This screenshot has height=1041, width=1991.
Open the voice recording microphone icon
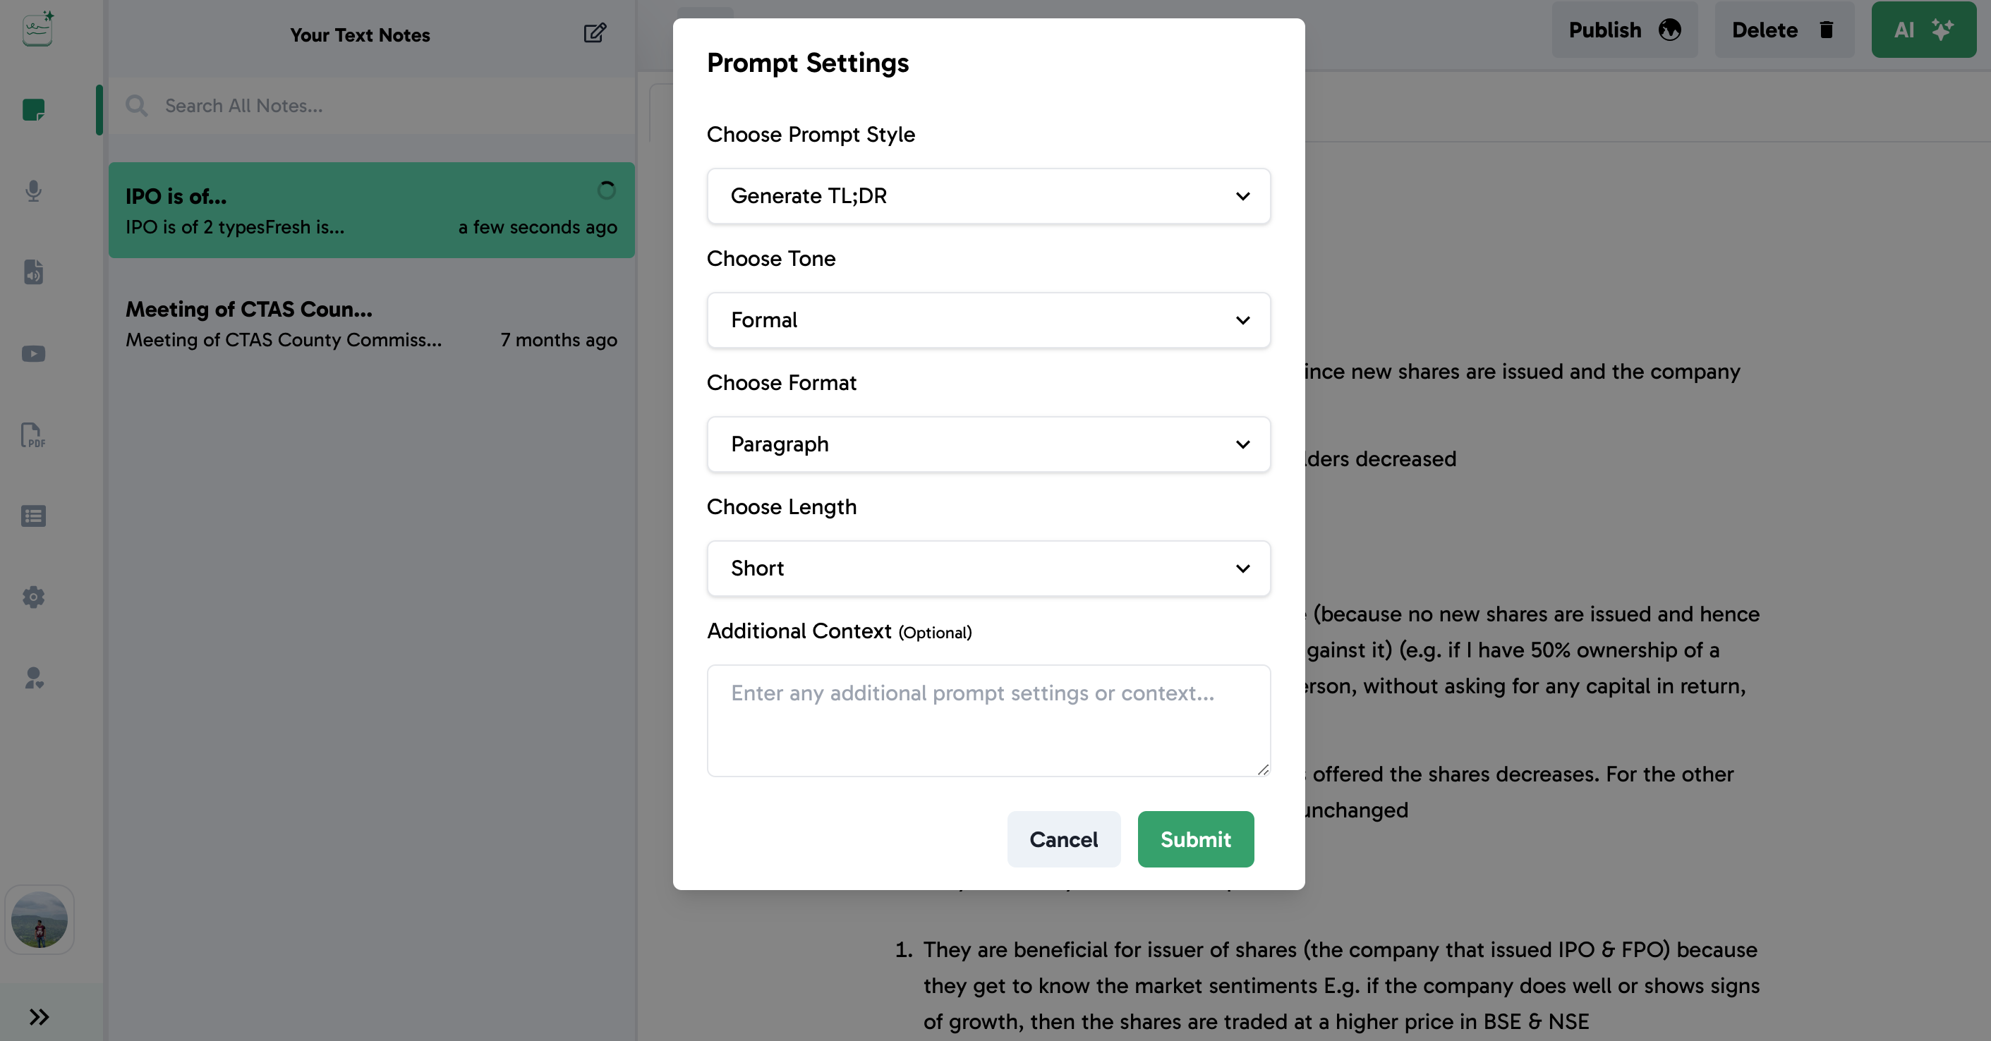pos(33,191)
